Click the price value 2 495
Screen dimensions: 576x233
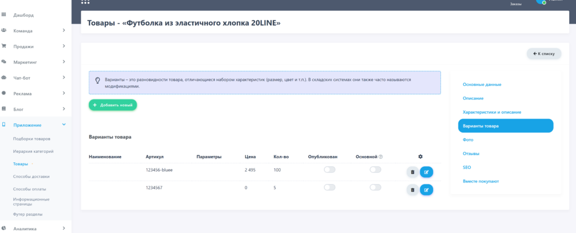(x=250, y=170)
